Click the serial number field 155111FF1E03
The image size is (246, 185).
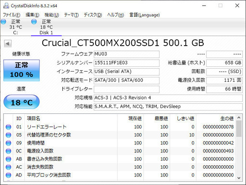pyautogui.click(x=126, y=63)
